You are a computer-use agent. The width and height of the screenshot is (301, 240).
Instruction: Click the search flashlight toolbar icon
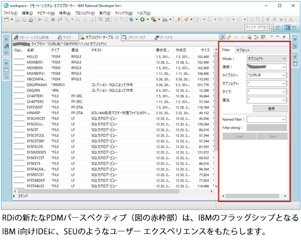coord(186,19)
